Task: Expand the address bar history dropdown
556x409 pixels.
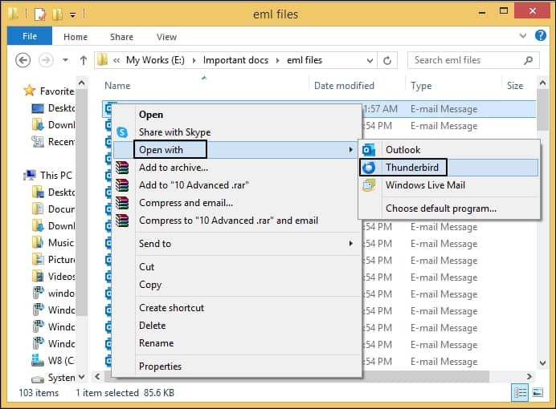Action: click(x=370, y=60)
